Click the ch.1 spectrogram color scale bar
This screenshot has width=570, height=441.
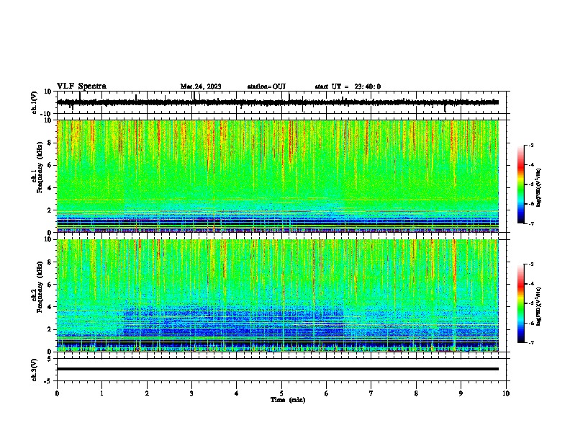click(x=520, y=184)
